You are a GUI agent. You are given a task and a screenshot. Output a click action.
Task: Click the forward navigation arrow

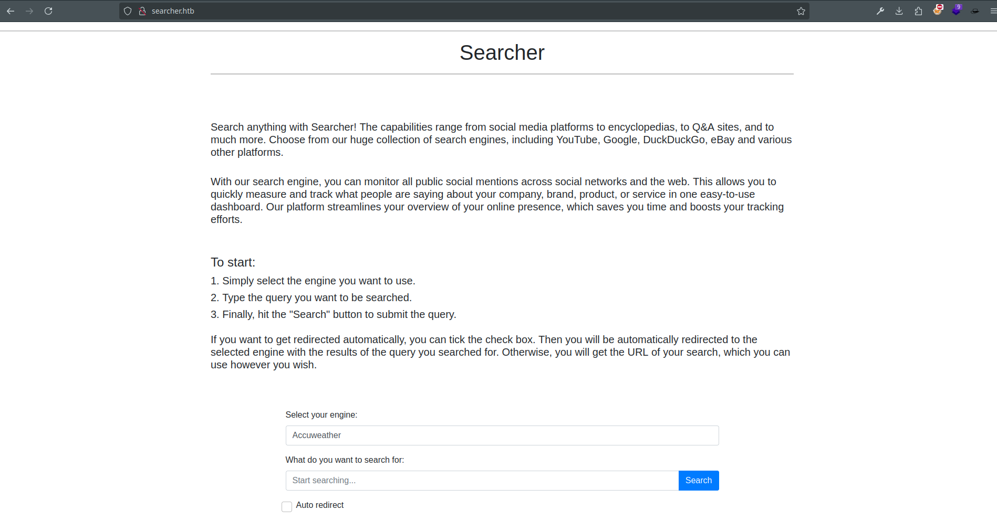click(29, 11)
